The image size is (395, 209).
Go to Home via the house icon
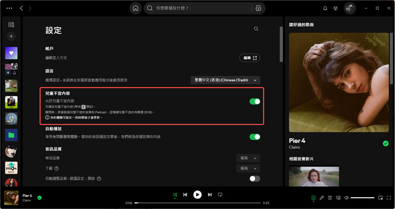[x=135, y=8]
